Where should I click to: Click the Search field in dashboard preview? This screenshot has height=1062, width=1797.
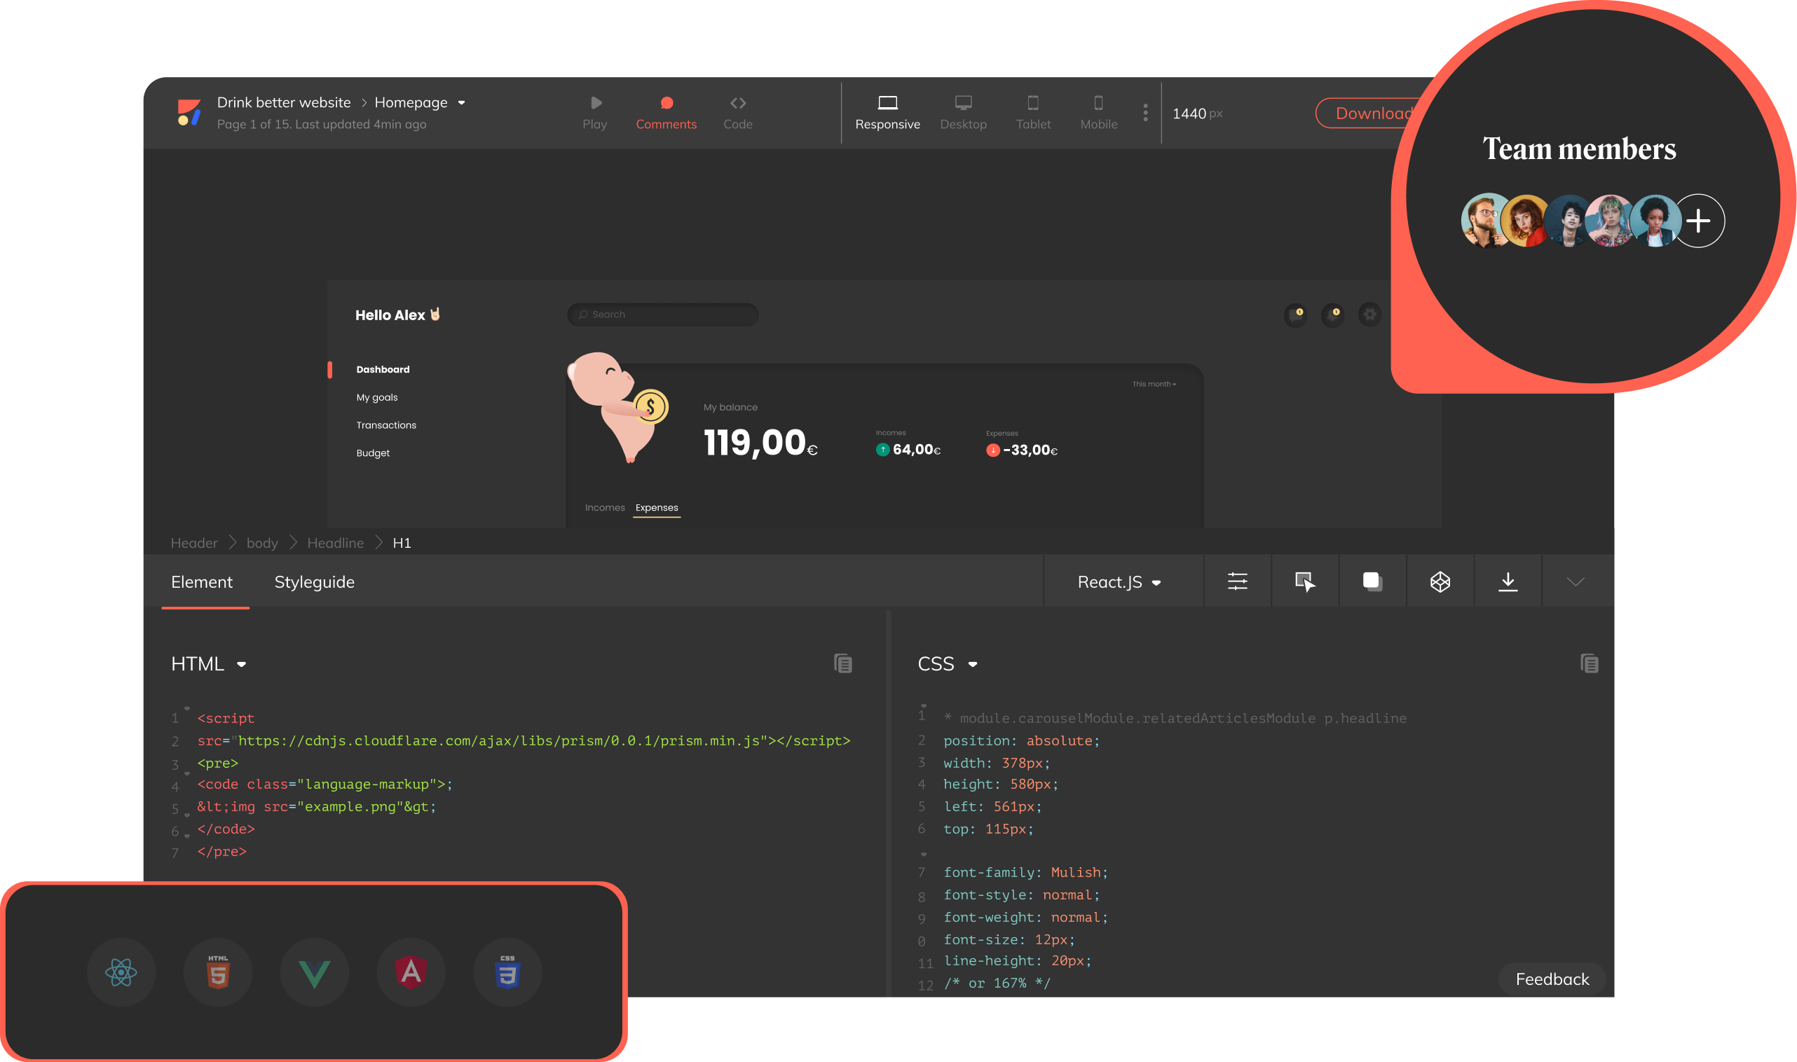[x=662, y=314]
